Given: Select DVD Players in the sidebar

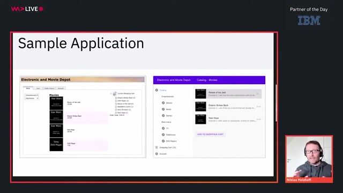Looking at the screenshot, I should (x=171, y=141).
